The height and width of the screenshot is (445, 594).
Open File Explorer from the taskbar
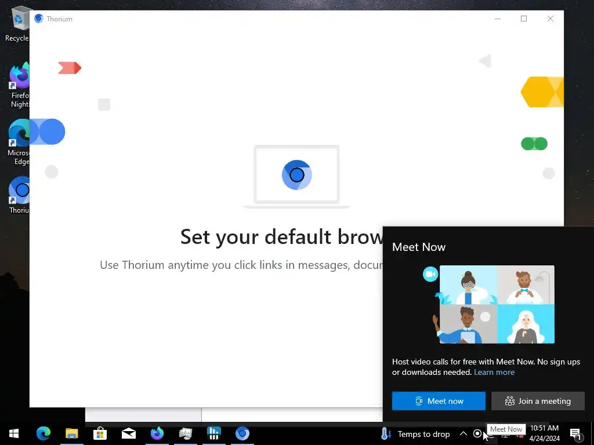[x=71, y=433]
